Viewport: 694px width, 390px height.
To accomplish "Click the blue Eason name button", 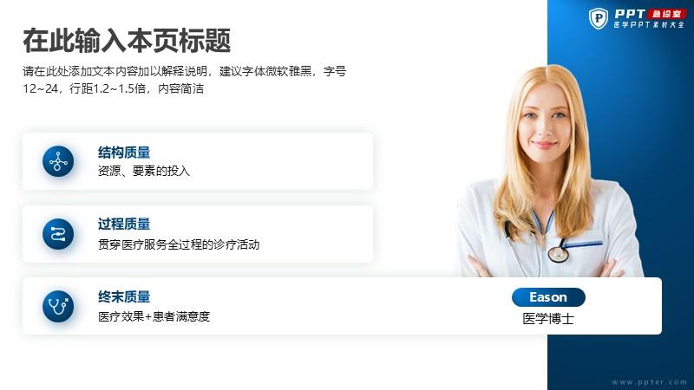I will 548,297.
